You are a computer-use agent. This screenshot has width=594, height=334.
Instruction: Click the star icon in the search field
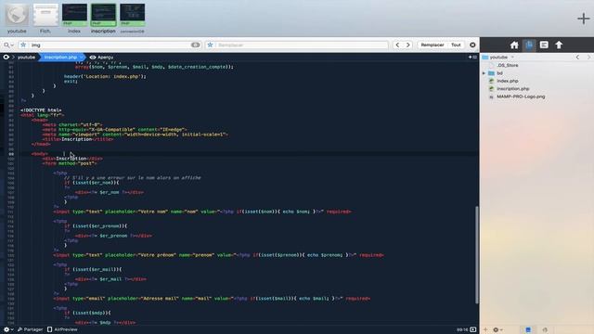pos(23,45)
